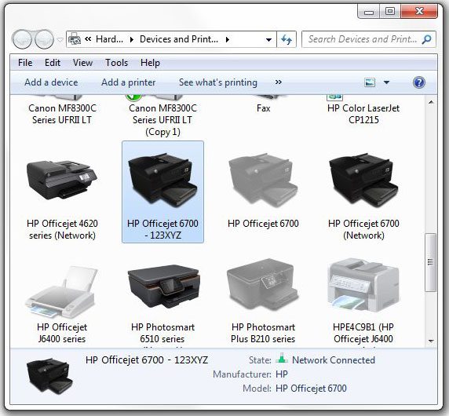Click the vertical scrollbar thumb
This screenshot has height=416, width=449.
(x=431, y=262)
